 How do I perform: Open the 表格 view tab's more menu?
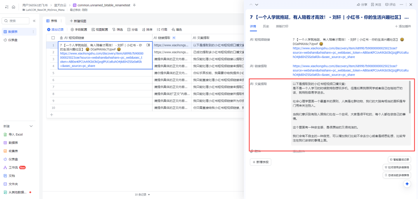click(61, 21)
